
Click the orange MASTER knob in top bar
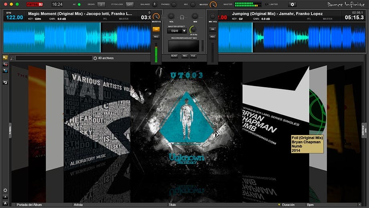[213, 4]
